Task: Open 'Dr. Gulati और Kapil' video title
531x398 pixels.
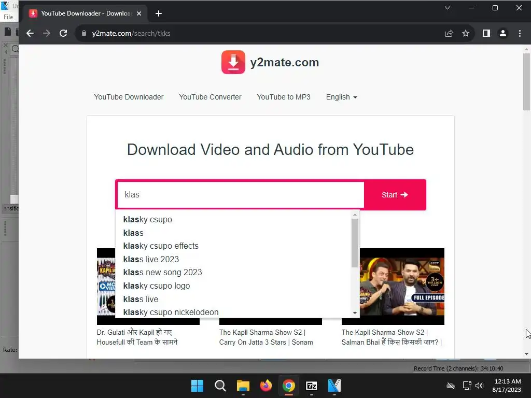Action: pos(137,337)
